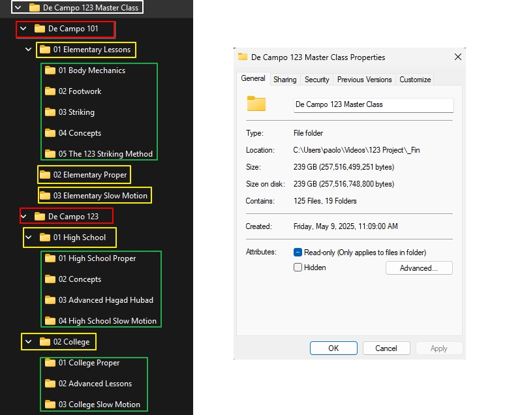The width and height of the screenshot is (507, 415).
Task: Click the 04 High School Slow Motion folder icon
Action: click(50, 321)
